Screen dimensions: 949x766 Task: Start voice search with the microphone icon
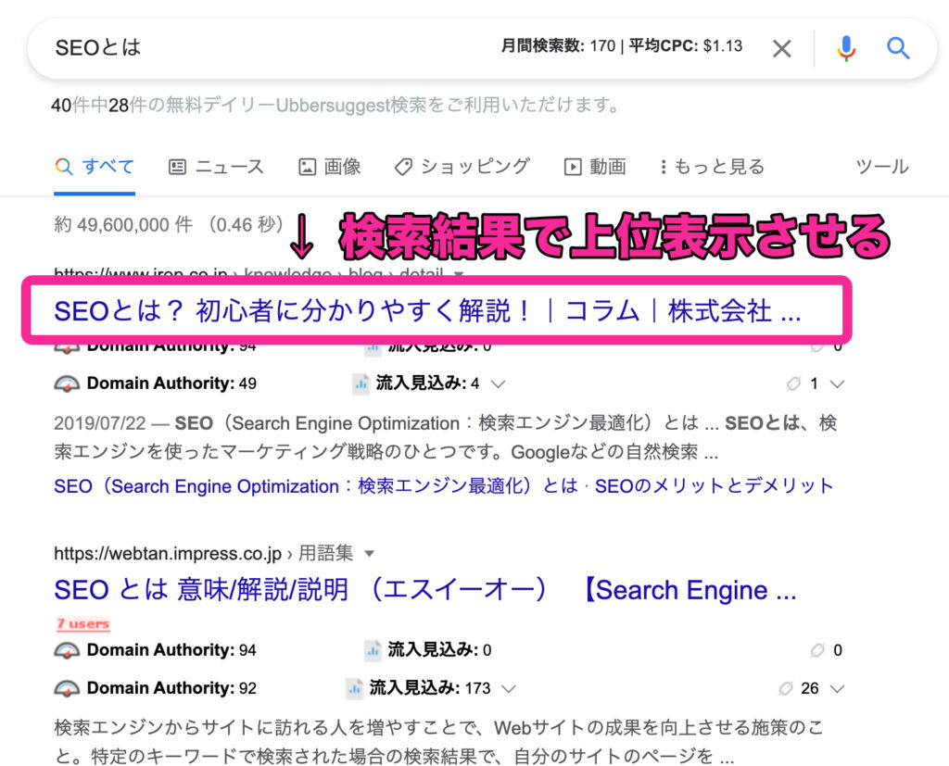click(x=846, y=48)
